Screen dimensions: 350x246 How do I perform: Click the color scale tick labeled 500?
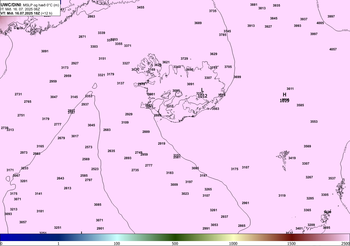175,244
